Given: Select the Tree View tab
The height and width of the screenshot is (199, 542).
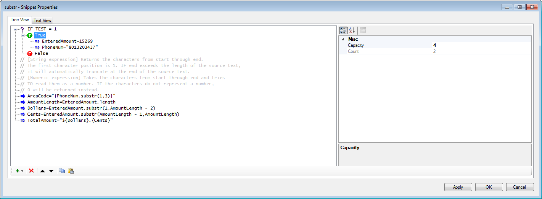Looking at the screenshot, I should tap(20, 20).
